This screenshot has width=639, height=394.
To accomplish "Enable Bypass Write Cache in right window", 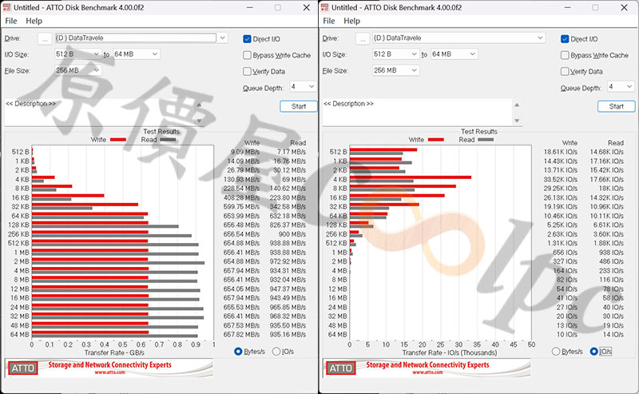I will (x=565, y=55).
